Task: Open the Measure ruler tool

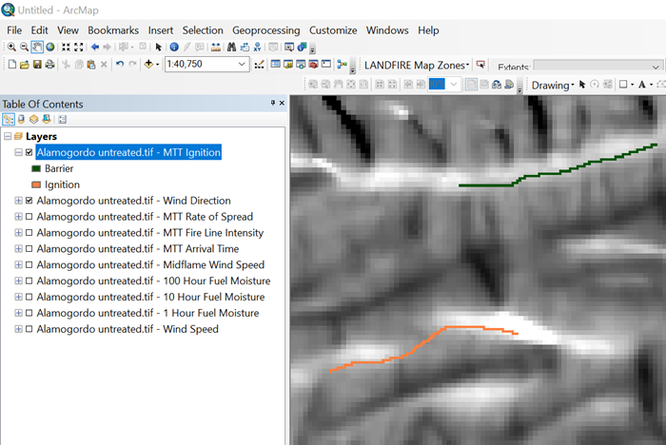Action: tap(216, 48)
